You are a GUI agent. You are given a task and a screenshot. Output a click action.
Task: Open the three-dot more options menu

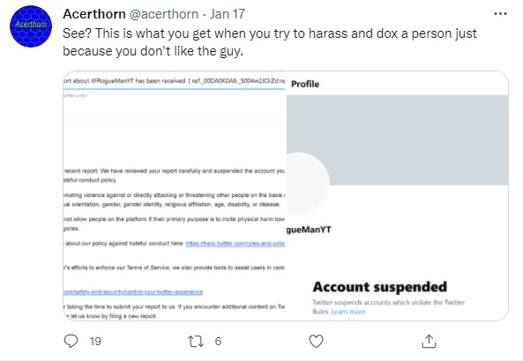pos(500,14)
